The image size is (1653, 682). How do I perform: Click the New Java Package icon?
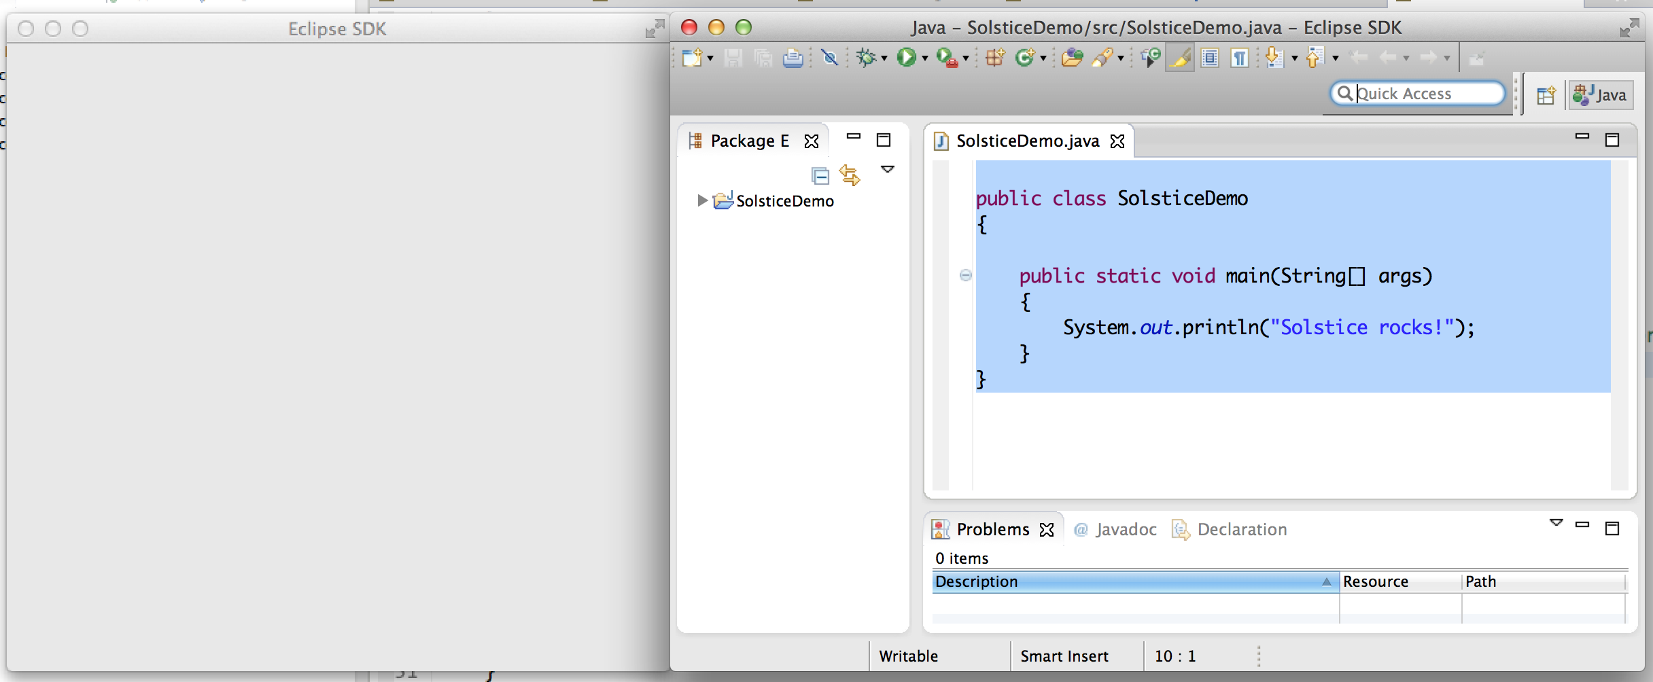click(995, 58)
